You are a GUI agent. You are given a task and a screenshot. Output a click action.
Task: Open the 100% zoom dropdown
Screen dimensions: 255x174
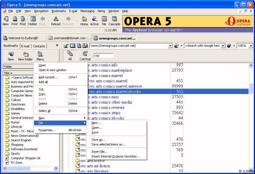point(251,46)
